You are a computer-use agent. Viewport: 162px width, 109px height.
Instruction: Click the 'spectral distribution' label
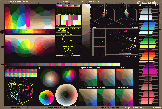pyautogui.click(x=68, y=34)
